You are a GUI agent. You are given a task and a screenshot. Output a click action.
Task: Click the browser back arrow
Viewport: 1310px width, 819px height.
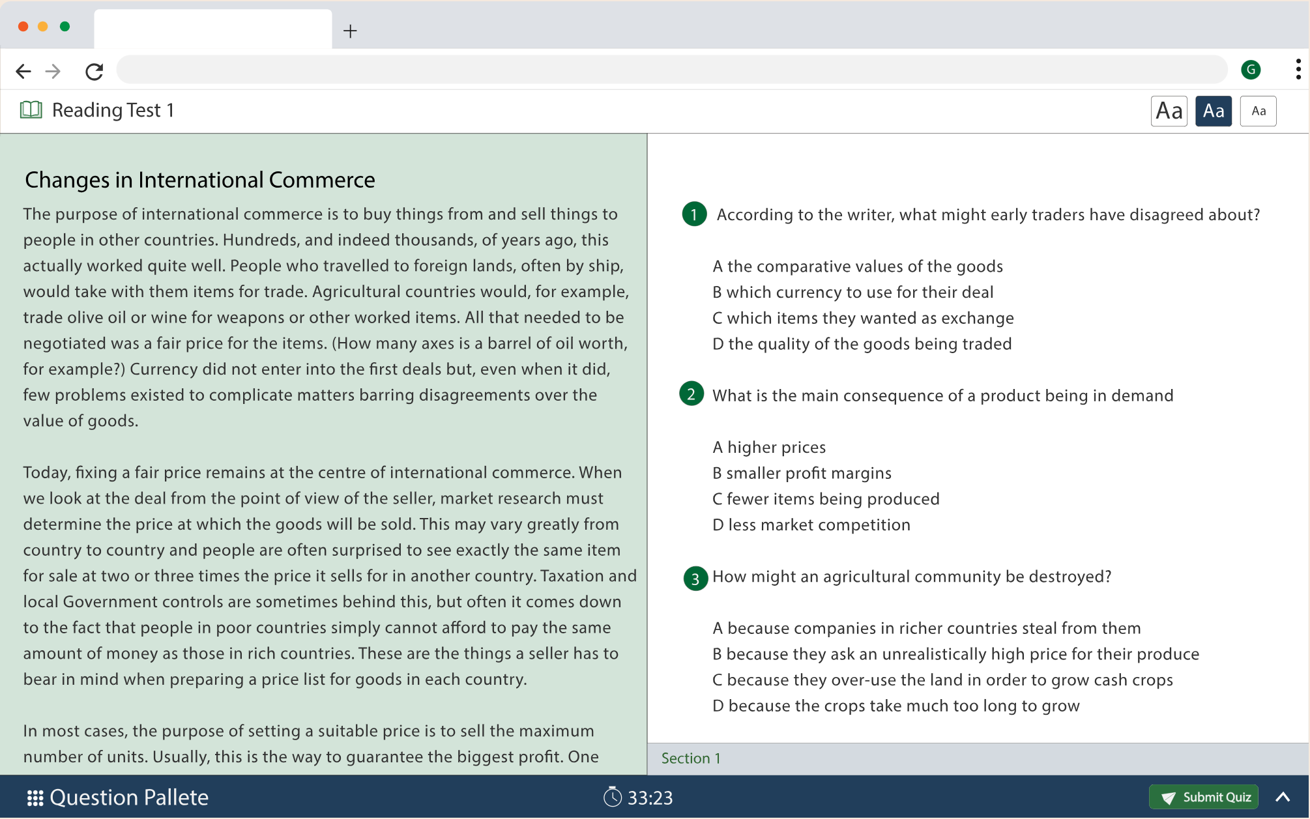click(23, 71)
